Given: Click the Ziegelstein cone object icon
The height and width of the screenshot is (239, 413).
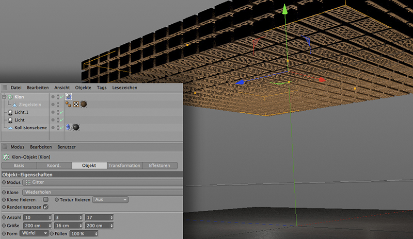Looking at the screenshot, I should [14, 105].
